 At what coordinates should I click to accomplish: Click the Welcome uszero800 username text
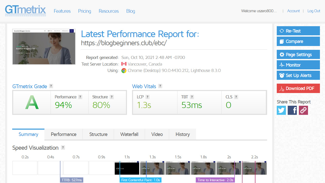point(259,11)
